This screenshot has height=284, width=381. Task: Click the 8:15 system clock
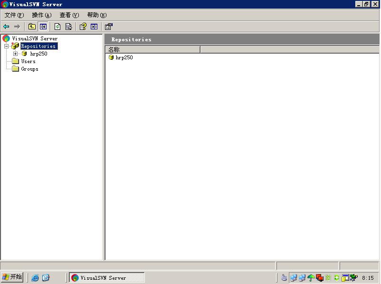[368, 278]
